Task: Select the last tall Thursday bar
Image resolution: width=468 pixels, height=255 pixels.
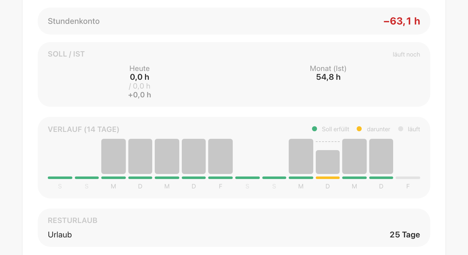Action: (x=381, y=156)
